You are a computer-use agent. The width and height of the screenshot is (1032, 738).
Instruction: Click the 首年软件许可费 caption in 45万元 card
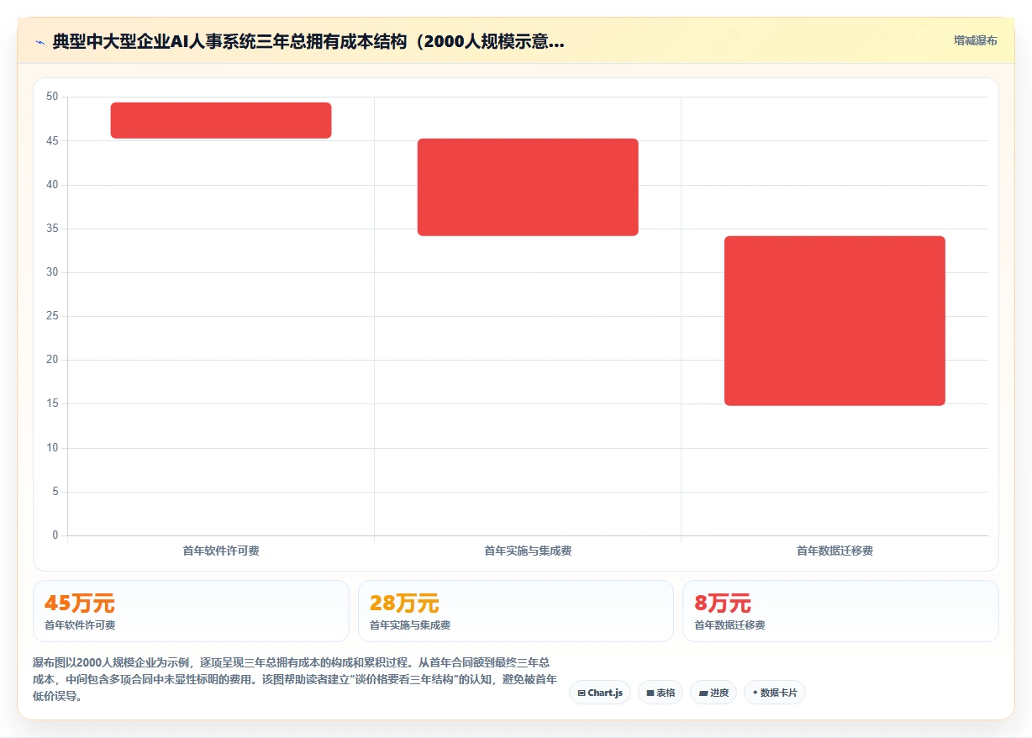click(x=80, y=625)
